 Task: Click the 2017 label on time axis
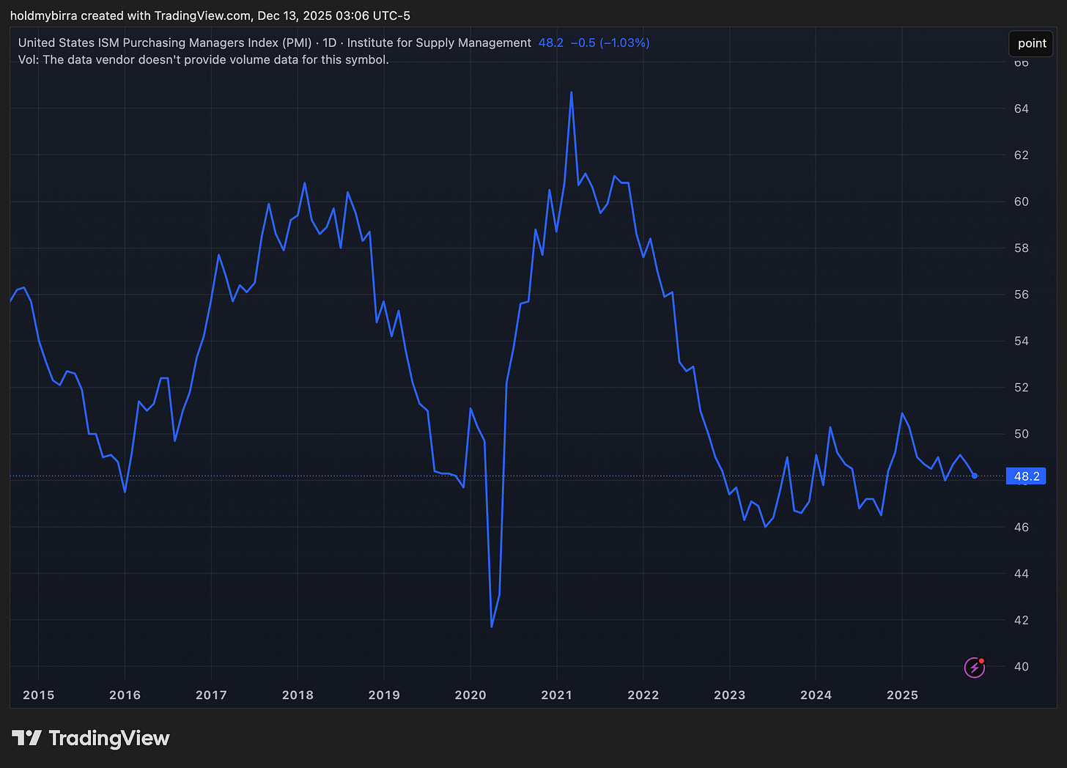click(211, 695)
